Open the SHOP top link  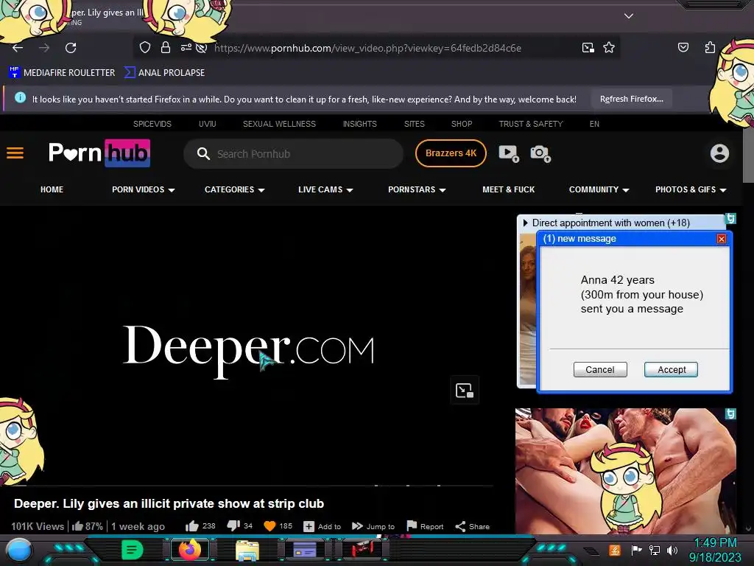[x=462, y=124]
